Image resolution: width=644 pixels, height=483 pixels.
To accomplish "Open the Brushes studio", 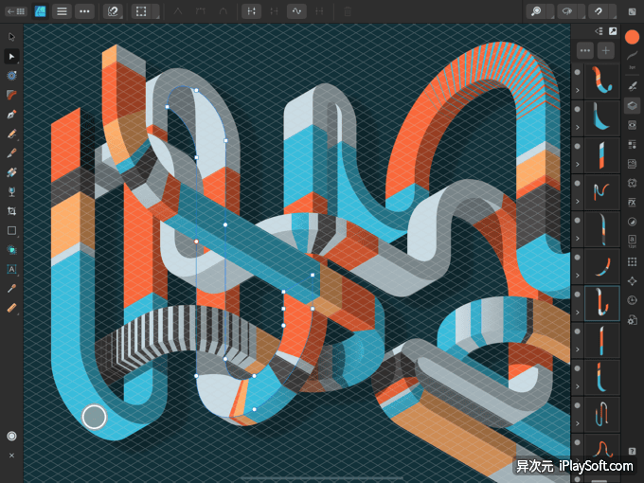I will (x=632, y=86).
